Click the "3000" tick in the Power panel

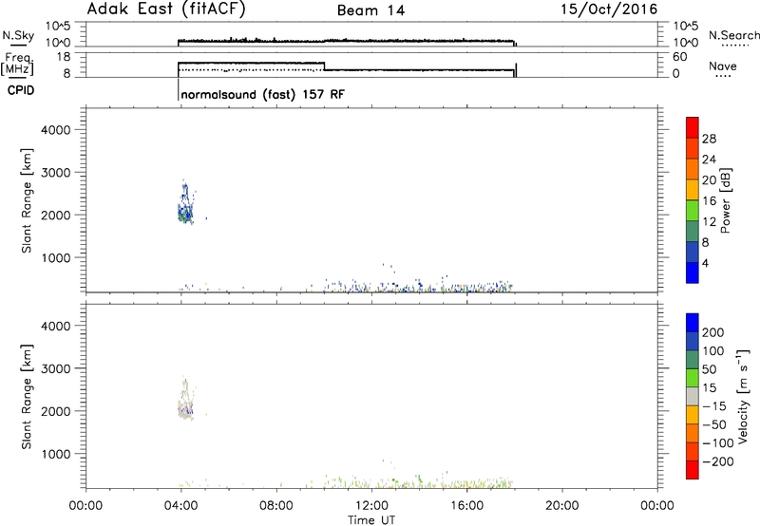click(56, 173)
